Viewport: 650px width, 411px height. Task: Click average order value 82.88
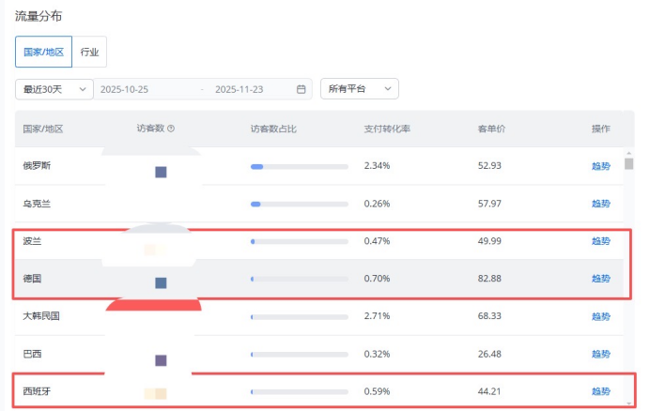coord(489,279)
